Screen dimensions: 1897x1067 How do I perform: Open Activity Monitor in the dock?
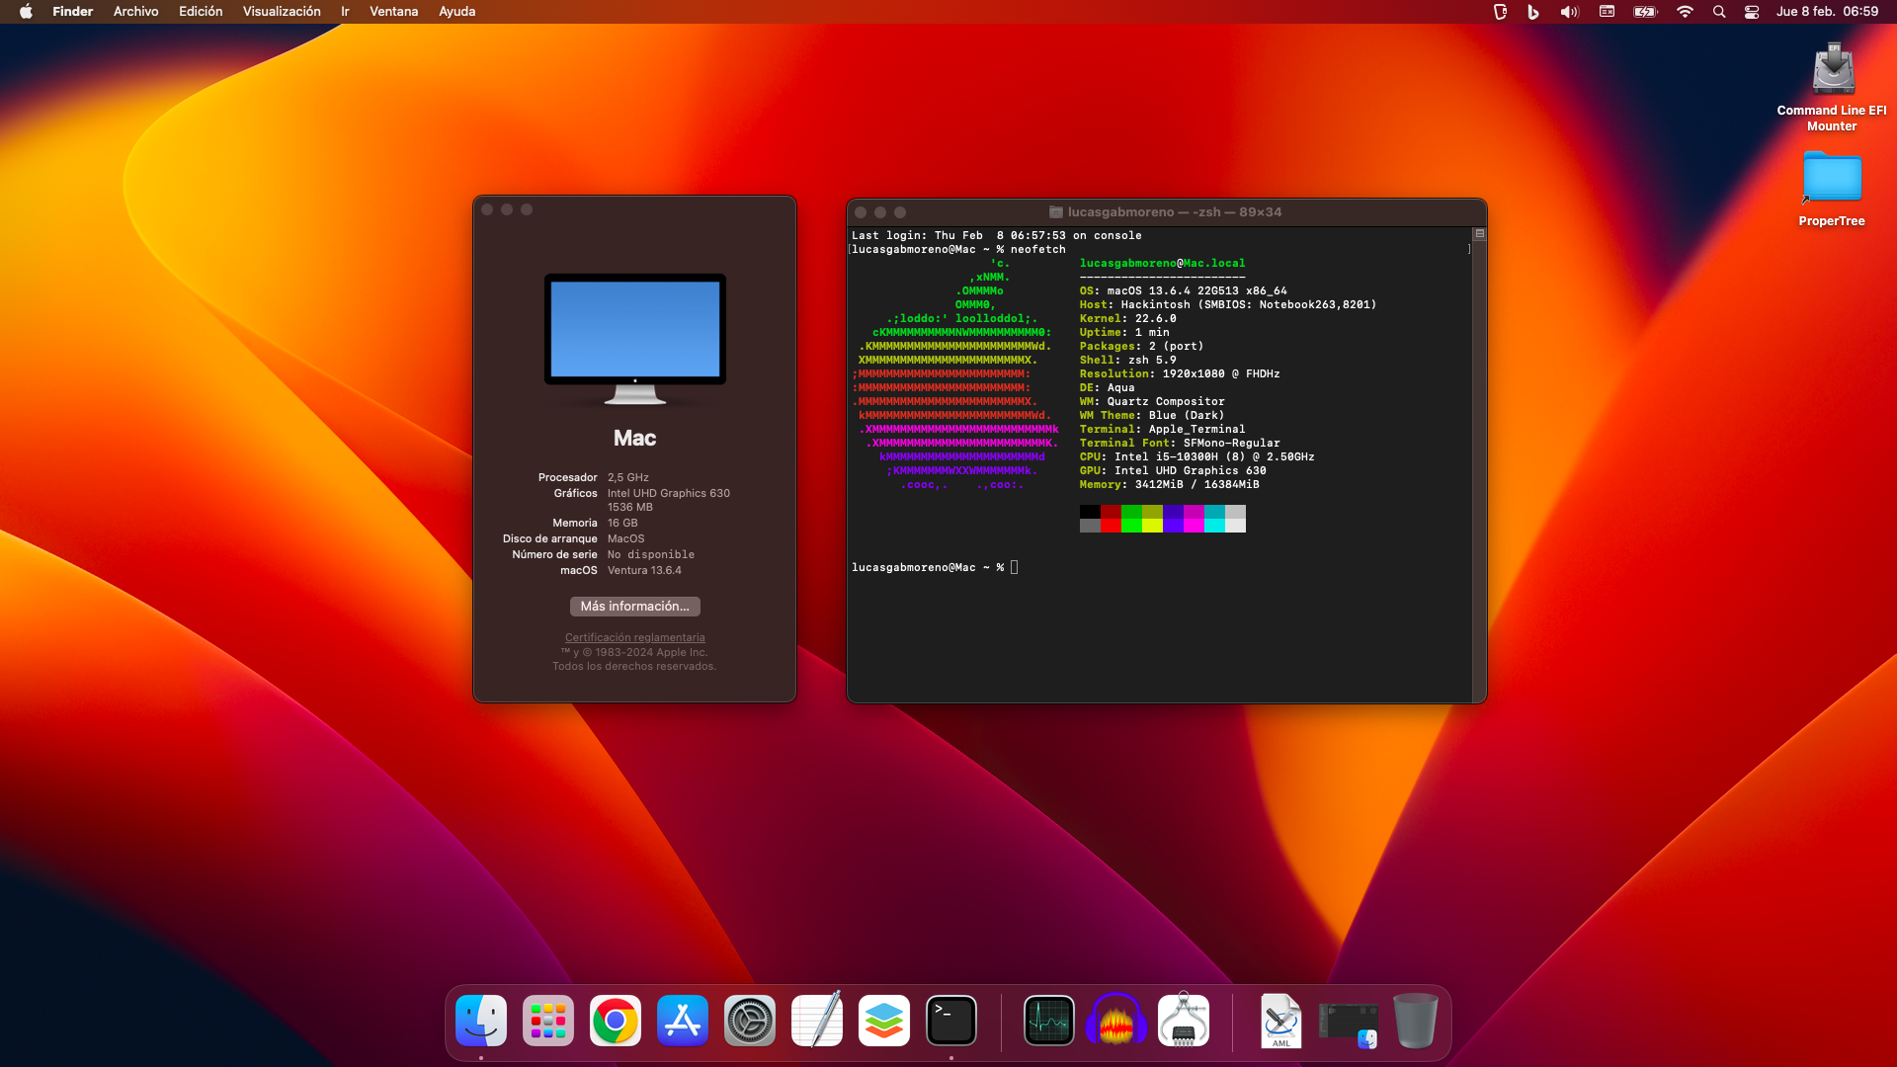point(1048,1021)
